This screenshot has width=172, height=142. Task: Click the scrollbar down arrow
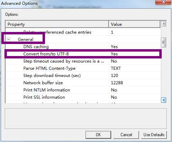coord(164,100)
